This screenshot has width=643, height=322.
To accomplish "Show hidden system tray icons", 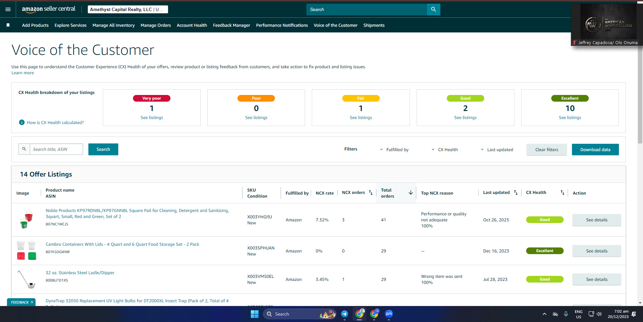I will pos(545,314).
